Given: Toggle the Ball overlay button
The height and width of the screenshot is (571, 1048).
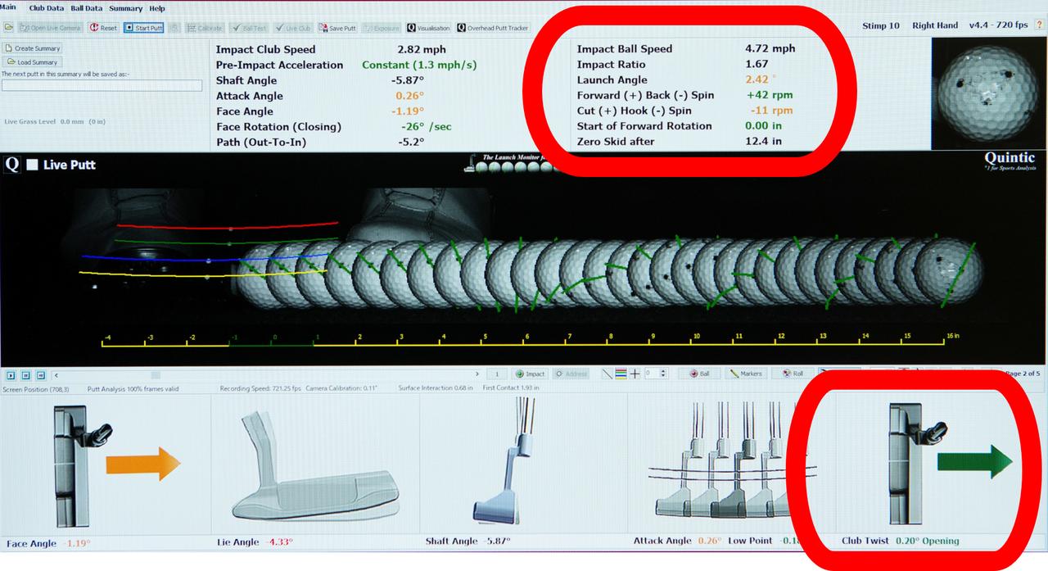Looking at the screenshot, I should pyautogui.click(x=698, y=374).
